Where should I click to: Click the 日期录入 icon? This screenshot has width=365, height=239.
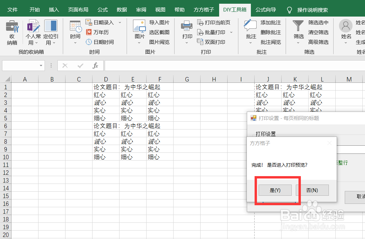(89, 22)
